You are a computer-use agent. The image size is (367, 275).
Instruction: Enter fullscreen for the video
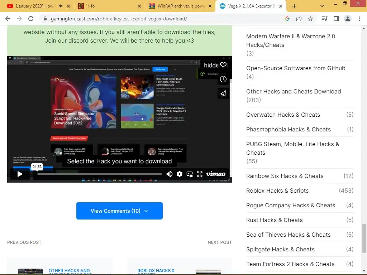200,174
